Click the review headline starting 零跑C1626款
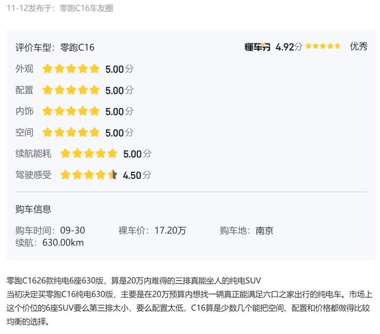This screenshot has width=380, height=334. (x=133, y=280)
